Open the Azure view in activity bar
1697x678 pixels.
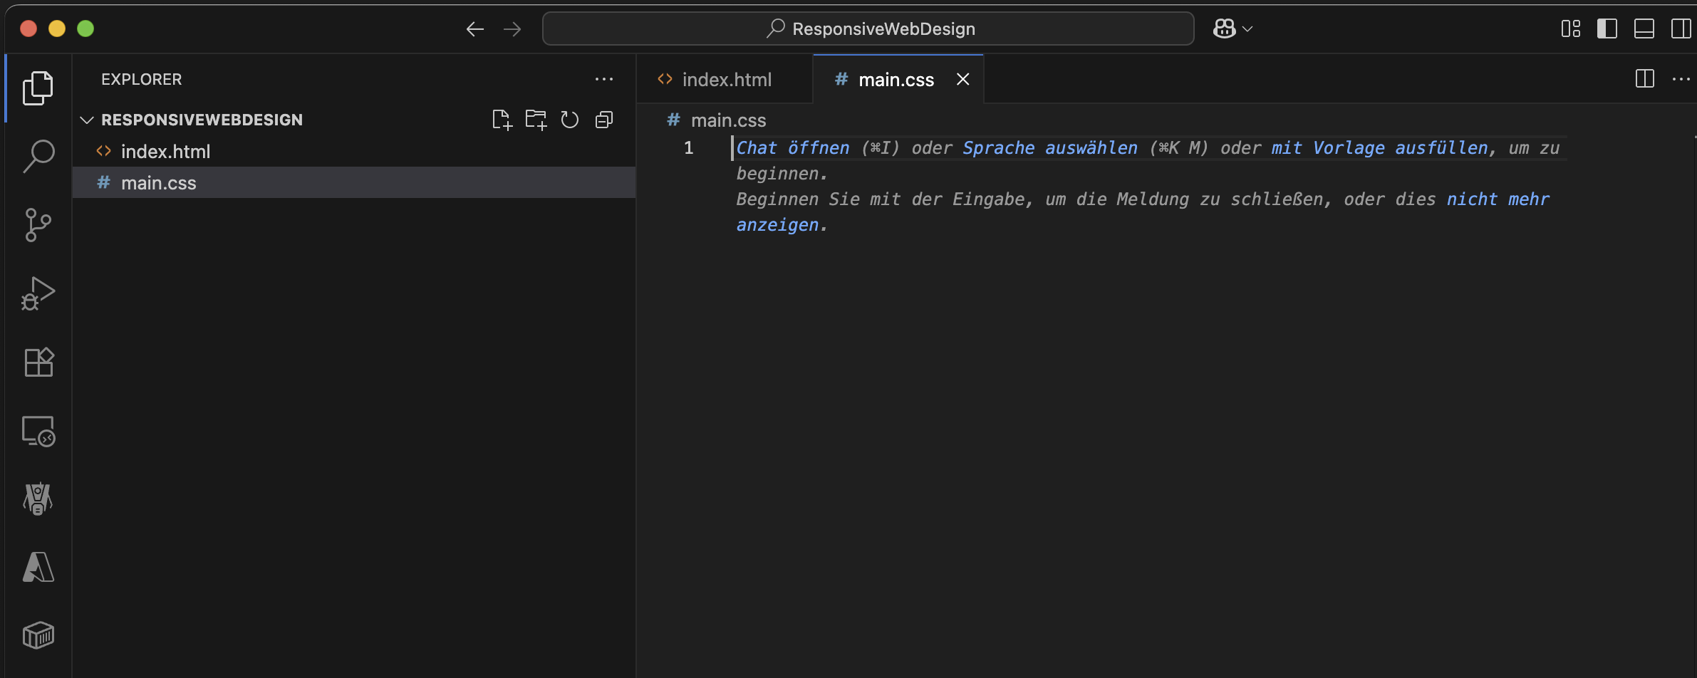(38, 568)
